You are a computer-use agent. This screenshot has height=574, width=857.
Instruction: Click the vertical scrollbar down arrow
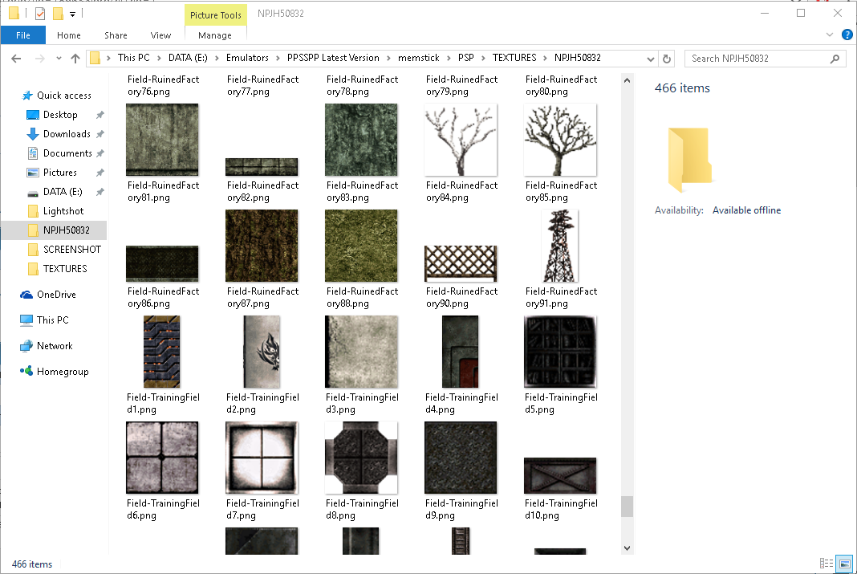tap(627, 548)
